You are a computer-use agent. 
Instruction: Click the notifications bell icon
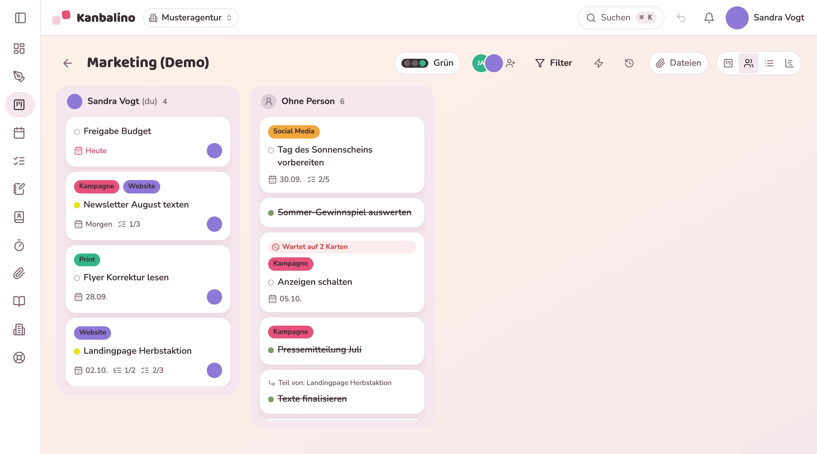point(709,18)
